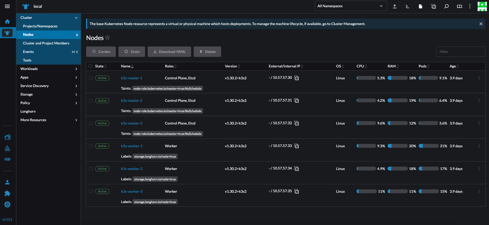Open the user avatar menu
Screen dimensions: 489x225
pos(482,6)
